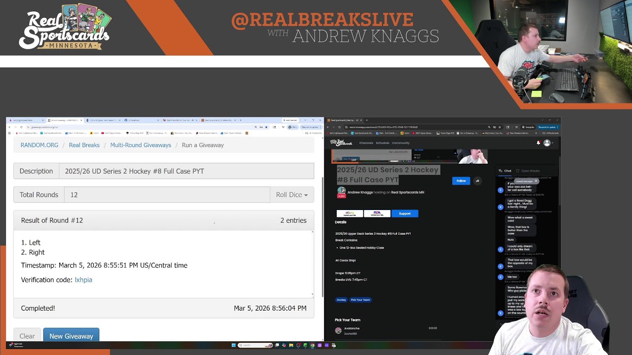Click the PSA badge button
The width and height of the screenshot is (632, 355).
[377, 213]
